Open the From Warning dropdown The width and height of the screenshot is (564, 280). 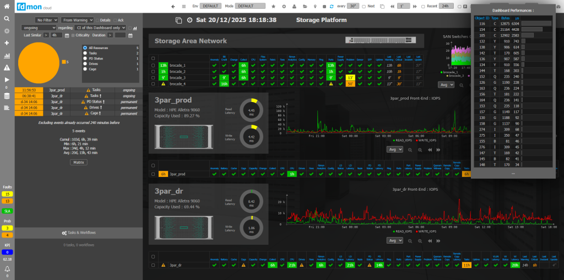point(77,20)
